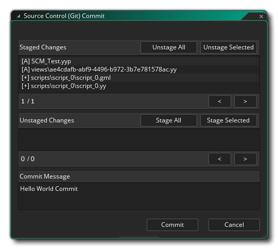Click the empty unstaged changes list area

click(x=139, y=140)
